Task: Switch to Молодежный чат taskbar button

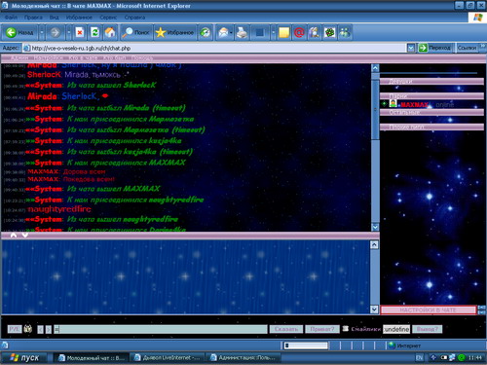Action: pos(91,358)
